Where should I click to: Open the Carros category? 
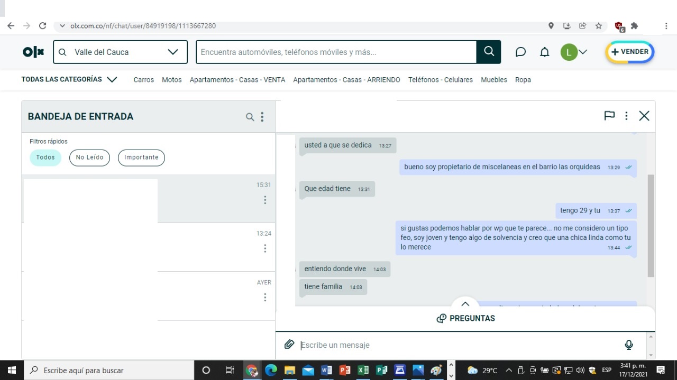click(143, 80)
